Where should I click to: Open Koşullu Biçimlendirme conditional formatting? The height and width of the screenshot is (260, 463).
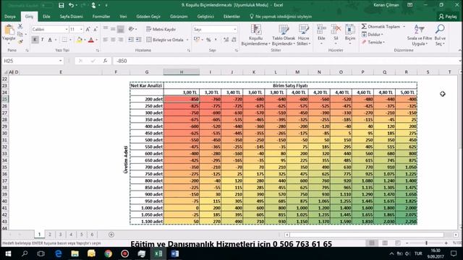(x=255, y=35)
